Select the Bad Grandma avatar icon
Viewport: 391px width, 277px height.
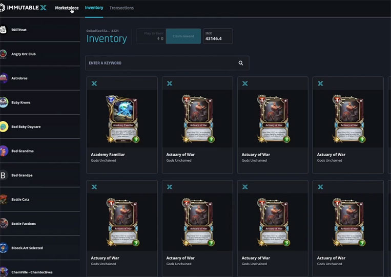4,151
